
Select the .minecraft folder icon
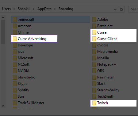tap(15, 20)
